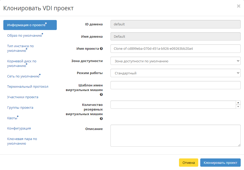Click help icon under Шаблон имен виртуальных машин
The width and height of the screenshot is (244, 170).
coord(101,95)
